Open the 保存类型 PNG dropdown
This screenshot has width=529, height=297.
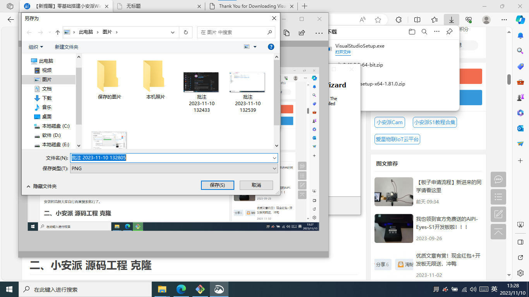point(275,169)
